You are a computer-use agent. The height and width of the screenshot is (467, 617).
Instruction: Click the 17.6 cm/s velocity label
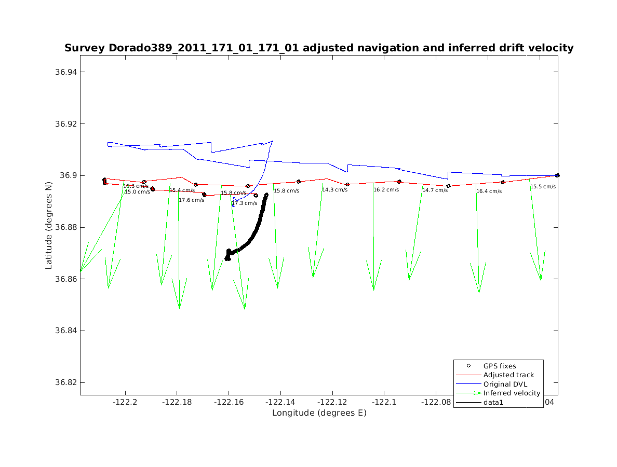tap(192, 200)
